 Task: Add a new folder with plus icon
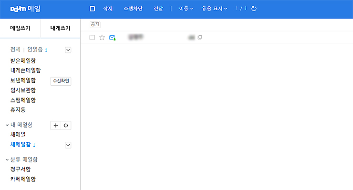click(56, 125)
